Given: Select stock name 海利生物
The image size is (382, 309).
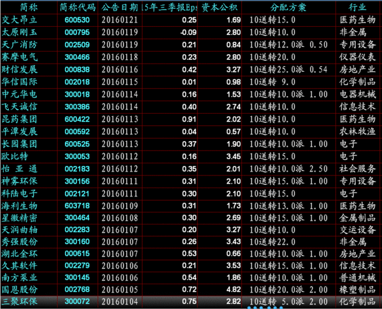Looking at the screenshot, I should (19, 206).
